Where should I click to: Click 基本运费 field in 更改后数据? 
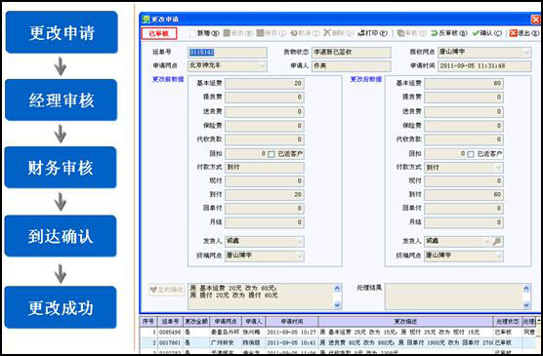[x=464, y=83]
